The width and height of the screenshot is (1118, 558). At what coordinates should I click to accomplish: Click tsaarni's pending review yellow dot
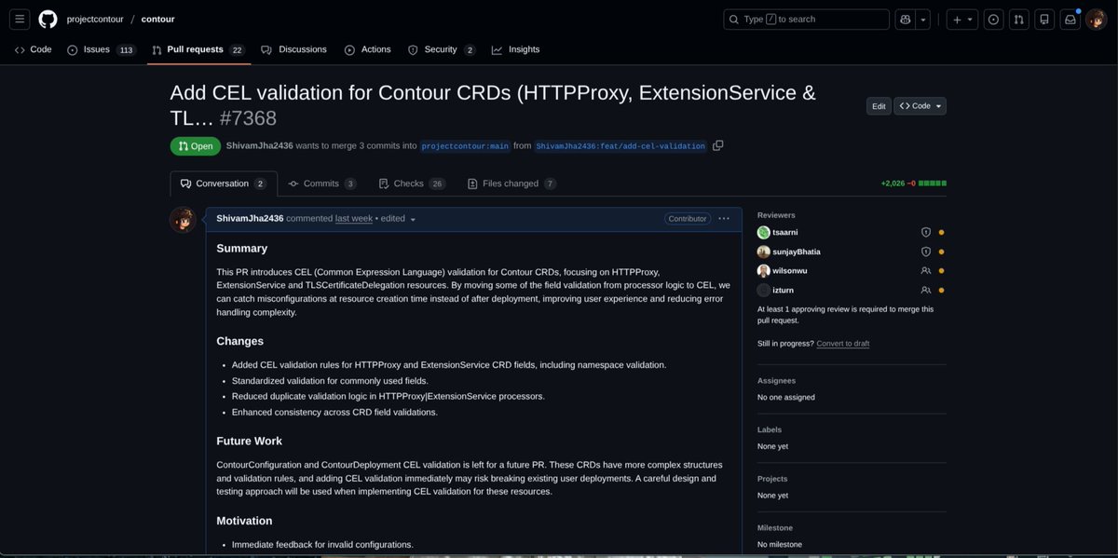coord(941,232)
